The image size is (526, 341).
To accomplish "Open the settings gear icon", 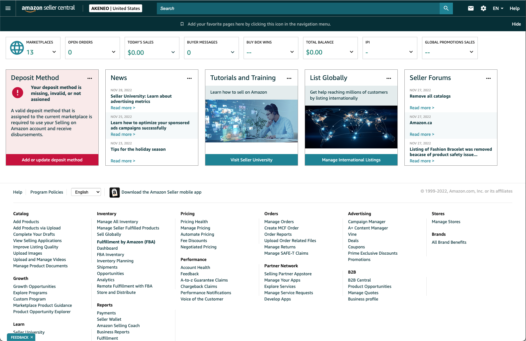I will 483,8.
